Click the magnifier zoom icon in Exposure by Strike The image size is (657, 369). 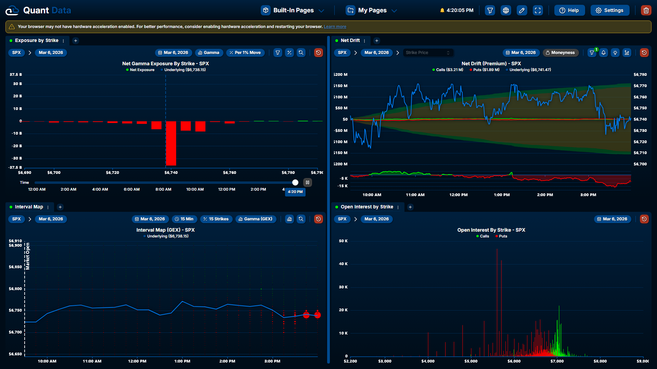[301, 53]
